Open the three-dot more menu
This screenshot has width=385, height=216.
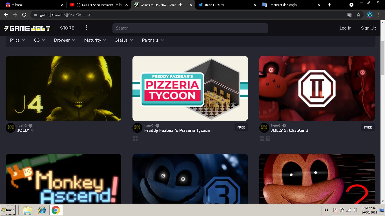(87, 28)
